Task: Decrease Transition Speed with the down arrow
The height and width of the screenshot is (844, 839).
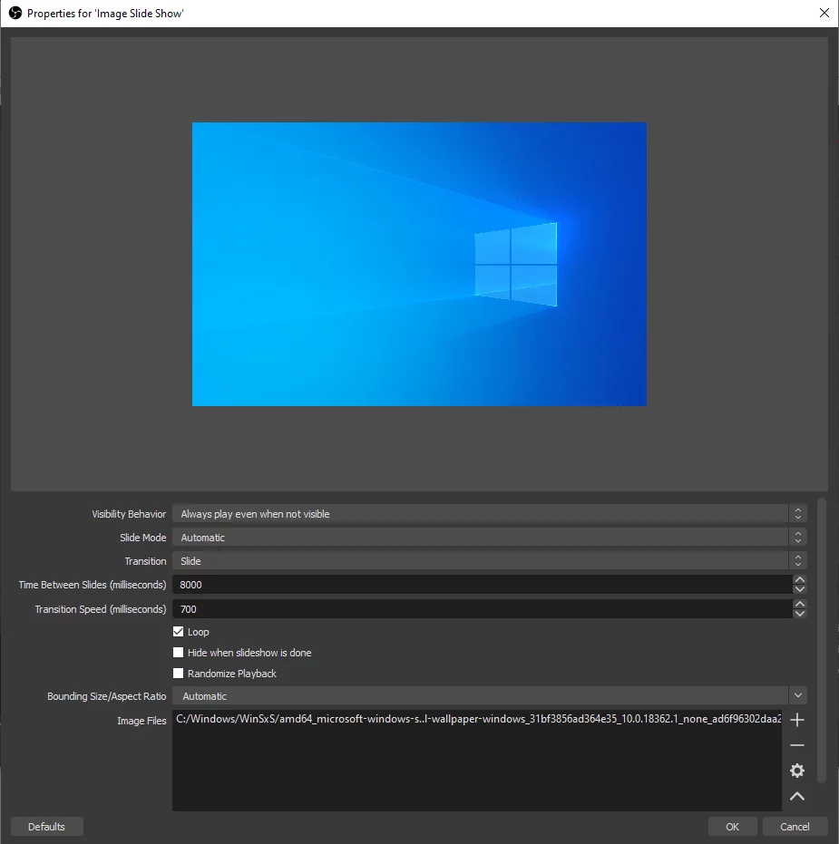Action: pyautogui.click(x=800, y=614)
